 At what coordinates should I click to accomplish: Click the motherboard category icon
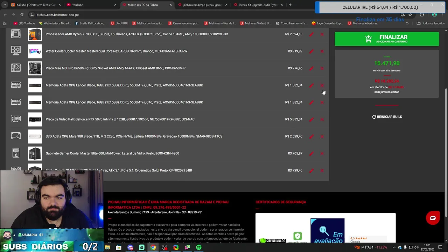click(x=16, y=68)
